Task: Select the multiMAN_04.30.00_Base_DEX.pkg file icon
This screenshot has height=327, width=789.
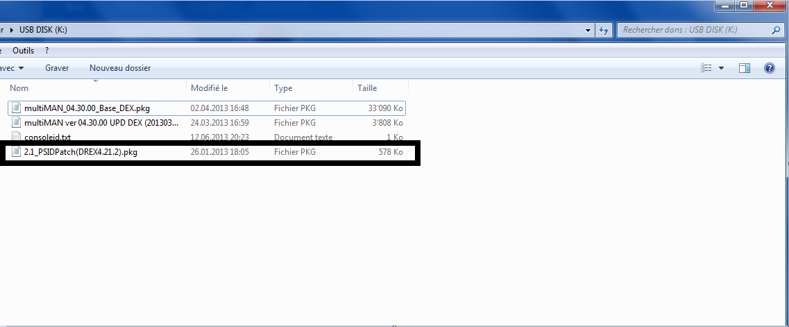Action: pyautogui.click(x=17, y=108)
